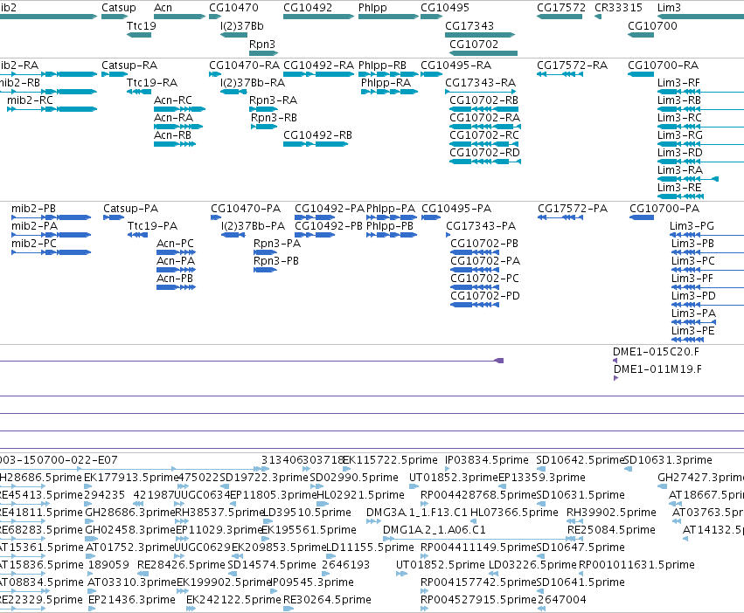Select the CR33315 gene label
This screenshot has width=744, height=613.
(619, 8)
